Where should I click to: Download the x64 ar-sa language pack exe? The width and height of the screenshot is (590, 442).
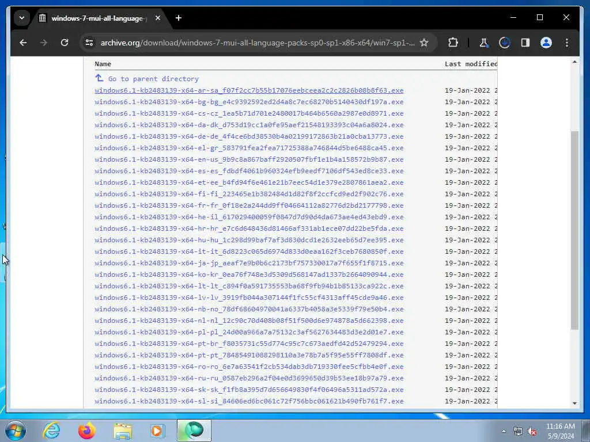pyautogui.click(x=249, y=90)
